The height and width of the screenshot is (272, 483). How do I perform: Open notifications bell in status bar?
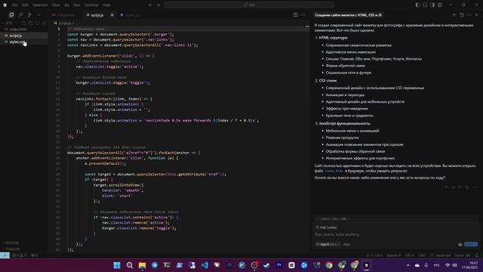point(477,255)
